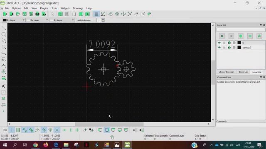Open the Options menu

pos(16,8)
